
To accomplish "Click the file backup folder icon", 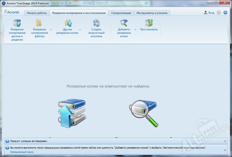I will [x=39, y=23].
